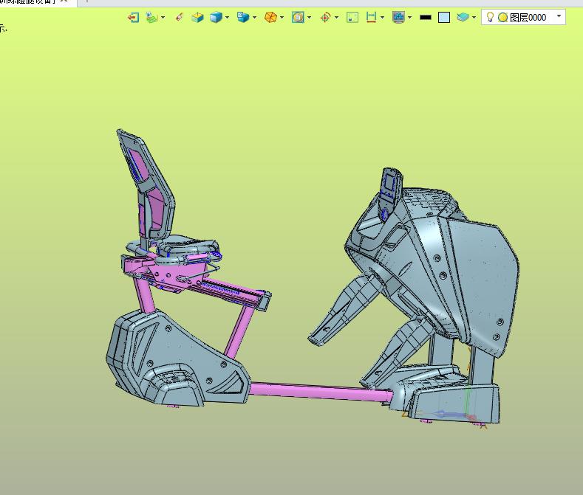Click the blue cube view icon
Screen dimensions: 583x495
216,18
